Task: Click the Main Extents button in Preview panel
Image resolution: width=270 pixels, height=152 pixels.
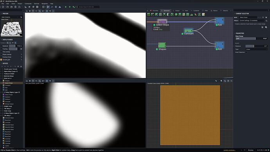Action: coord(10,17)
